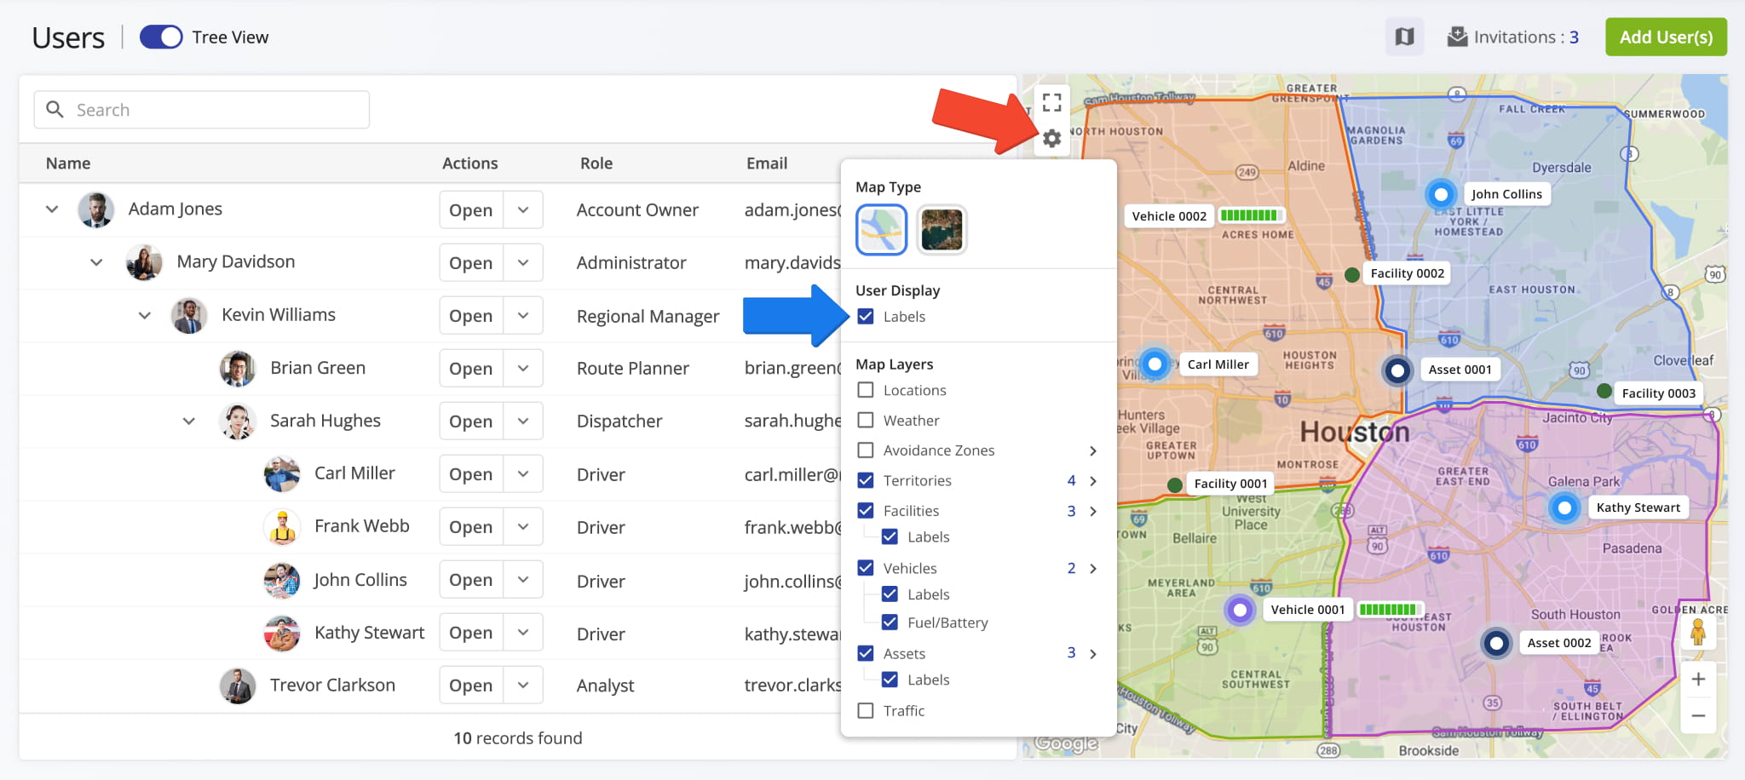
Task: Expand Avoidance Zones submenu arrow
Action: click(x=1093, y=450)
